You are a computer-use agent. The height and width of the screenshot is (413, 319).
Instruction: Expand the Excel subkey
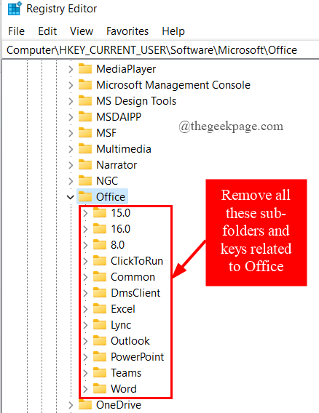pos(85,309)
